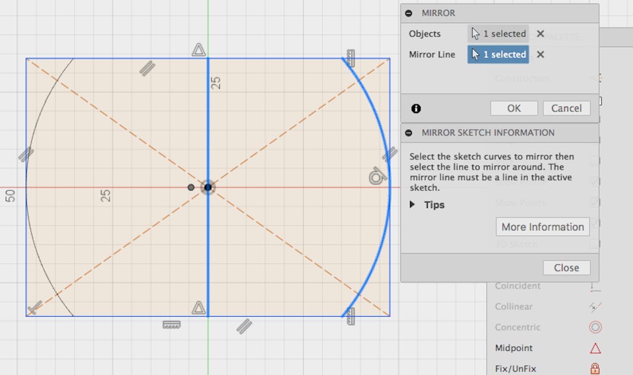Open More Information about mirroring

click(x=543, y=227)
